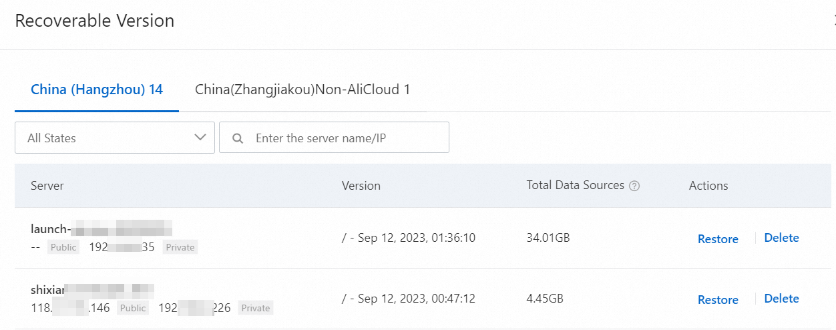Click the Private tag on launch- server
The image size is (836, 330).
(x=180, y=247)
